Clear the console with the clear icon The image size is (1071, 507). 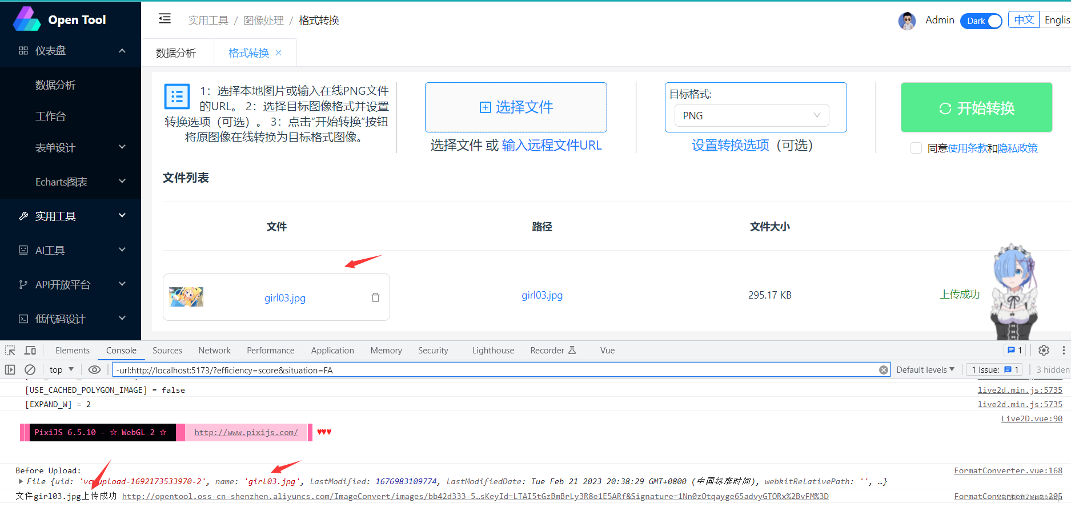pyautogui.click(x=30, y=369)
